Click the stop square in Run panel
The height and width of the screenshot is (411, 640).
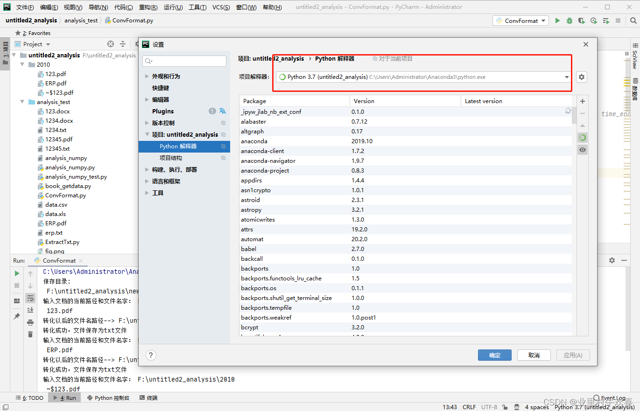click(17, 285)
